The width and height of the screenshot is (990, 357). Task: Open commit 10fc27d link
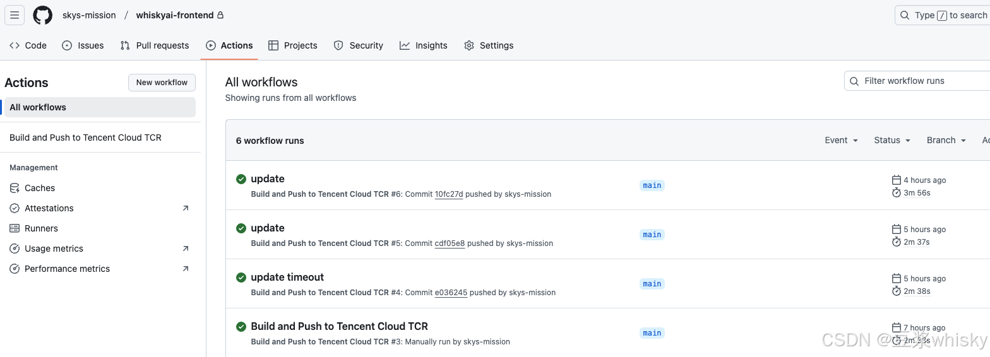pyautogui.click(x=449, y=194)
